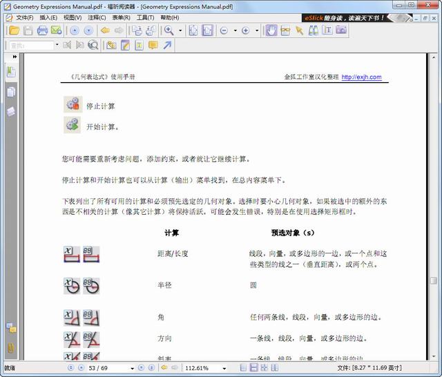Open the Pages thumbnail side panel
The height and width of the screenshot is (377, 442).
pos(11,92)
